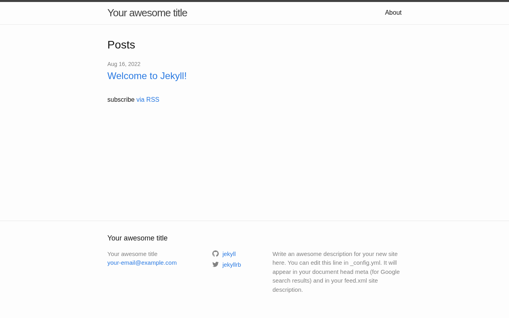The width and height of the screenshot is (509, 318).
Task: Click the Twitter bird icon
Action: point(216,264)
